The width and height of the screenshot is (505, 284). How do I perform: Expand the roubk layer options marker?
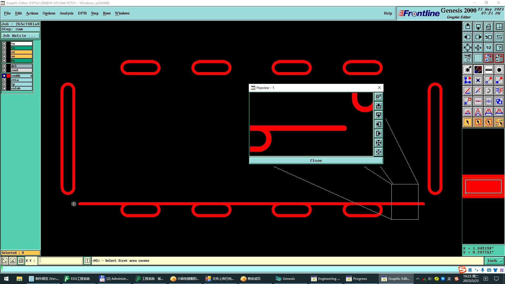(x=31, y=76)
